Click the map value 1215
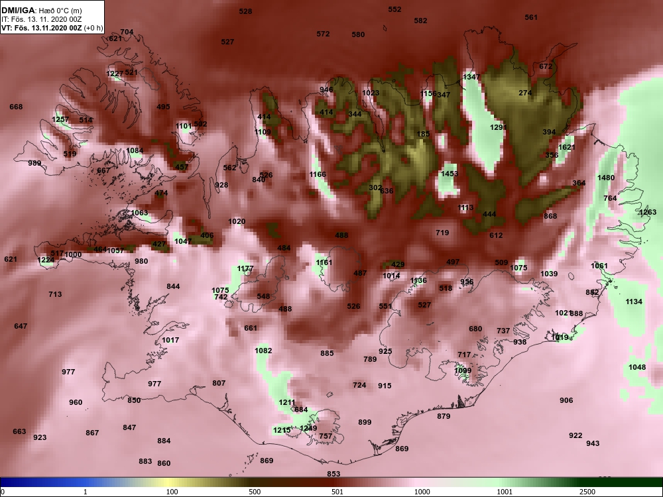 (282, 430)
